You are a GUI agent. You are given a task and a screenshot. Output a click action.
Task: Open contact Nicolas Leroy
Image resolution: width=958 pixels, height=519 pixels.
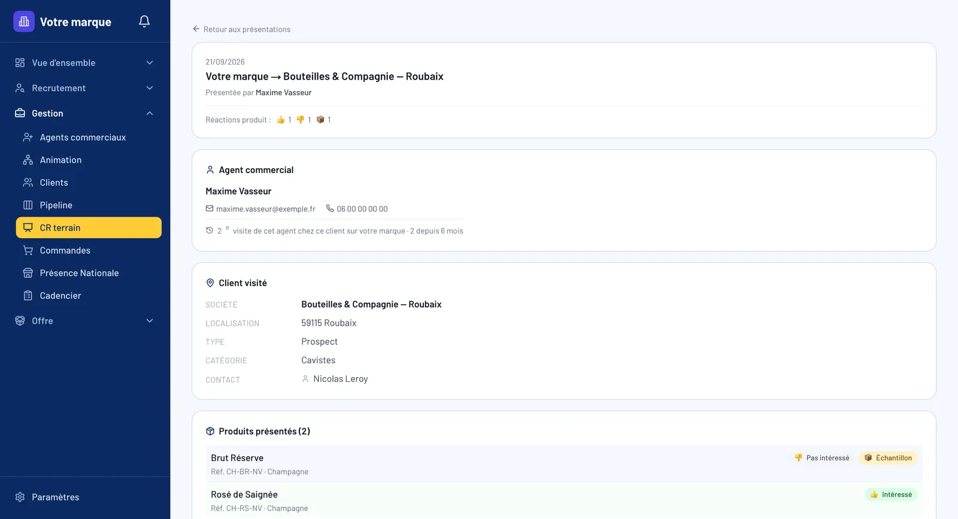point(341,379)
